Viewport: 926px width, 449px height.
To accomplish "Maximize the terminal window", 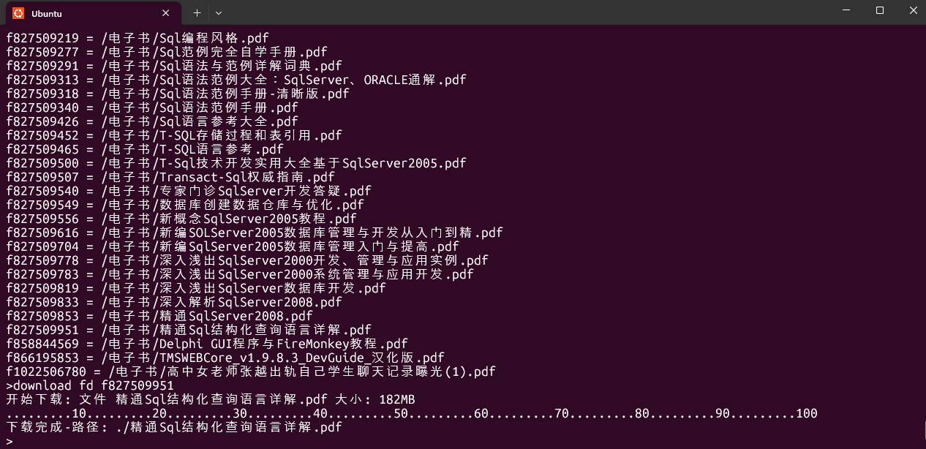I will pos(880,10).
